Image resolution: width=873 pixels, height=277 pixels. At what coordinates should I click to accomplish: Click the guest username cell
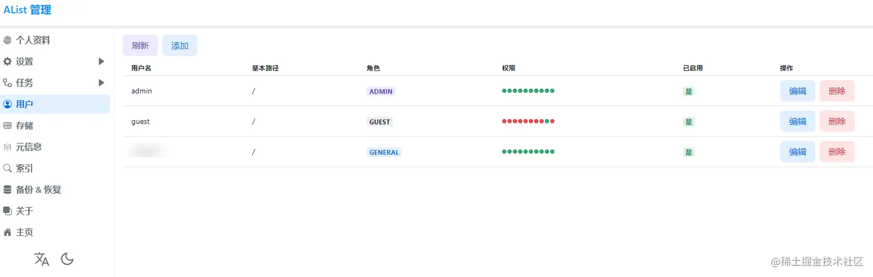140,122
